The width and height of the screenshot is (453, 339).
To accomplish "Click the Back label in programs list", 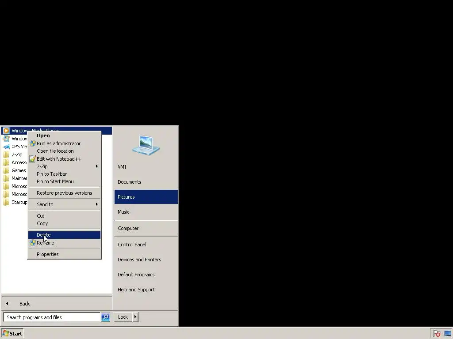I will (25, 304).
